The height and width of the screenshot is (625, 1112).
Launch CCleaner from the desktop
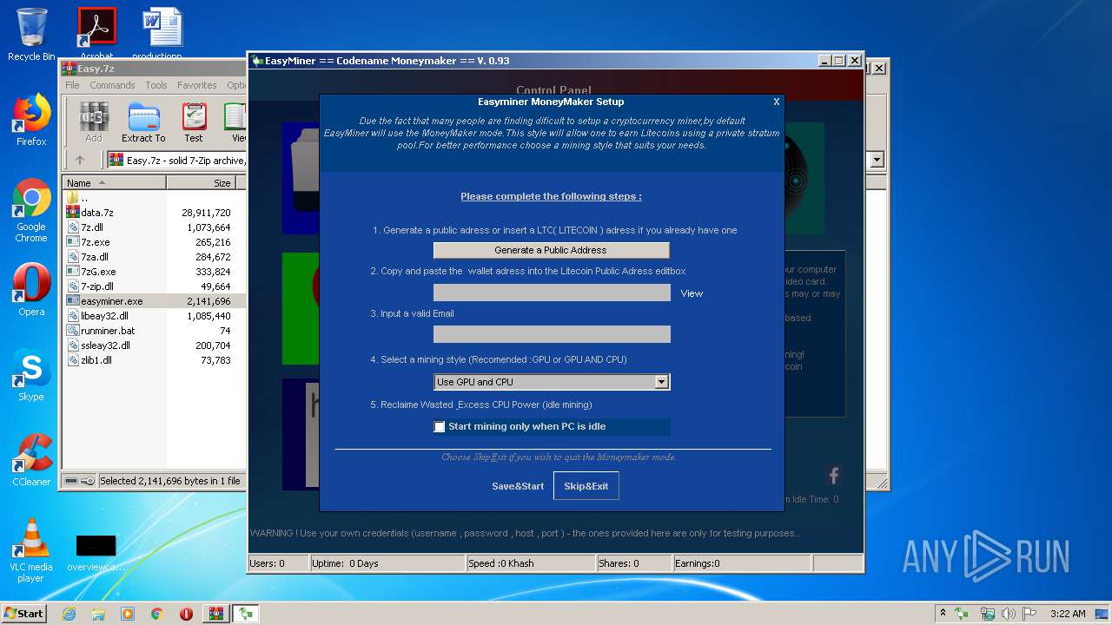[31, 460]
